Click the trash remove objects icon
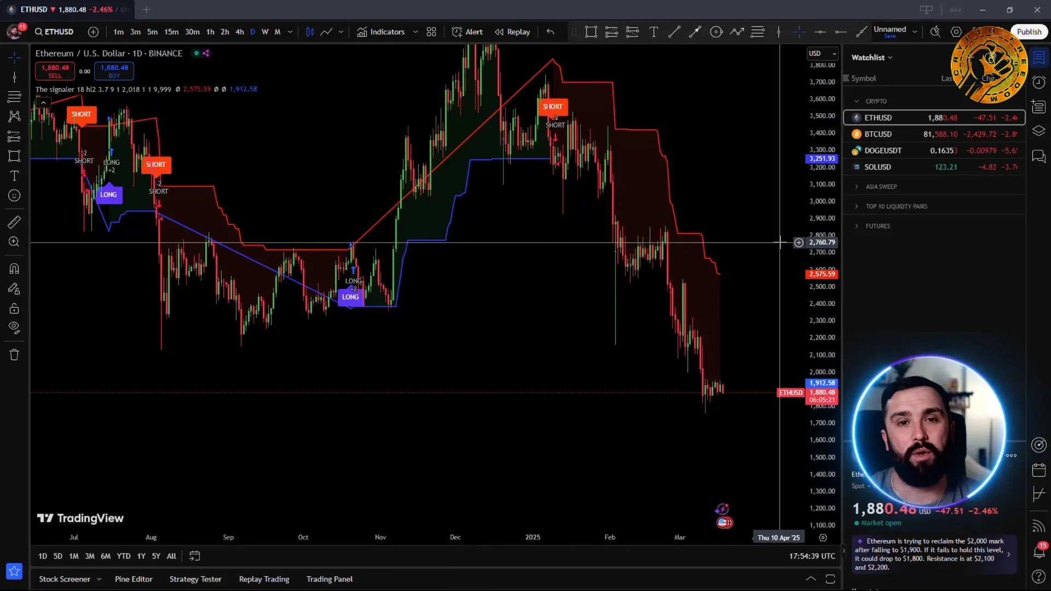This screenshot has height=591, width=1051. pyautogui.click(x=14, y=355)
